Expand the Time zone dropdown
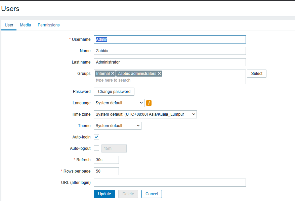The width and height of the screenshot is (295, 201). pos(145,114)
